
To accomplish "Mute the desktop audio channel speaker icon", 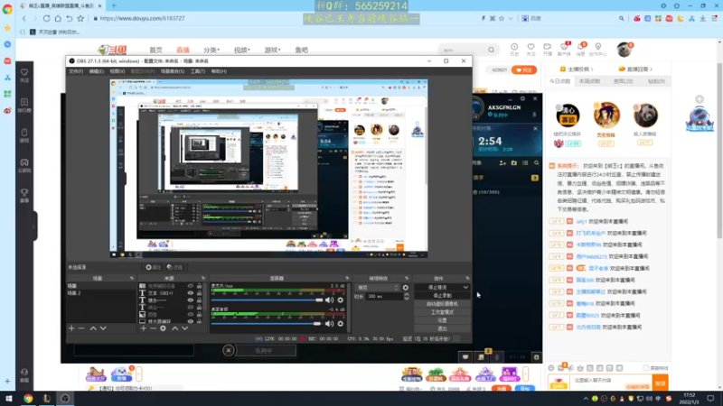I will (329, 324).
